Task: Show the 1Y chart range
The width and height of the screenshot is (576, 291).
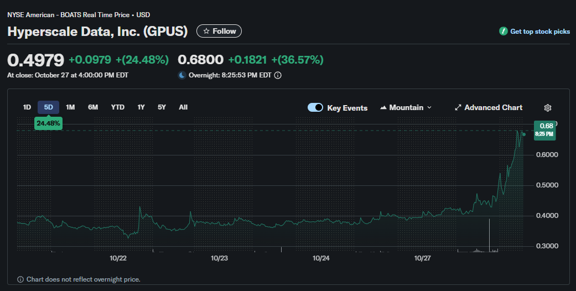Action: [x=141, y=107]
